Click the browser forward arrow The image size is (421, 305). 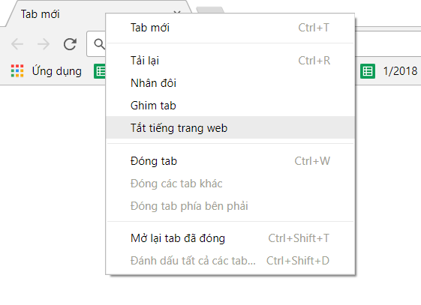coord(44,44)
